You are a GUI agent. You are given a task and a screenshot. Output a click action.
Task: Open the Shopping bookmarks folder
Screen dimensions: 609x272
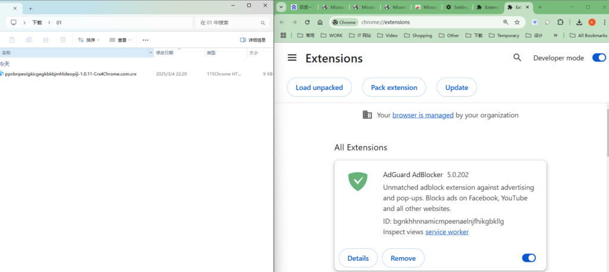(418, 35)
